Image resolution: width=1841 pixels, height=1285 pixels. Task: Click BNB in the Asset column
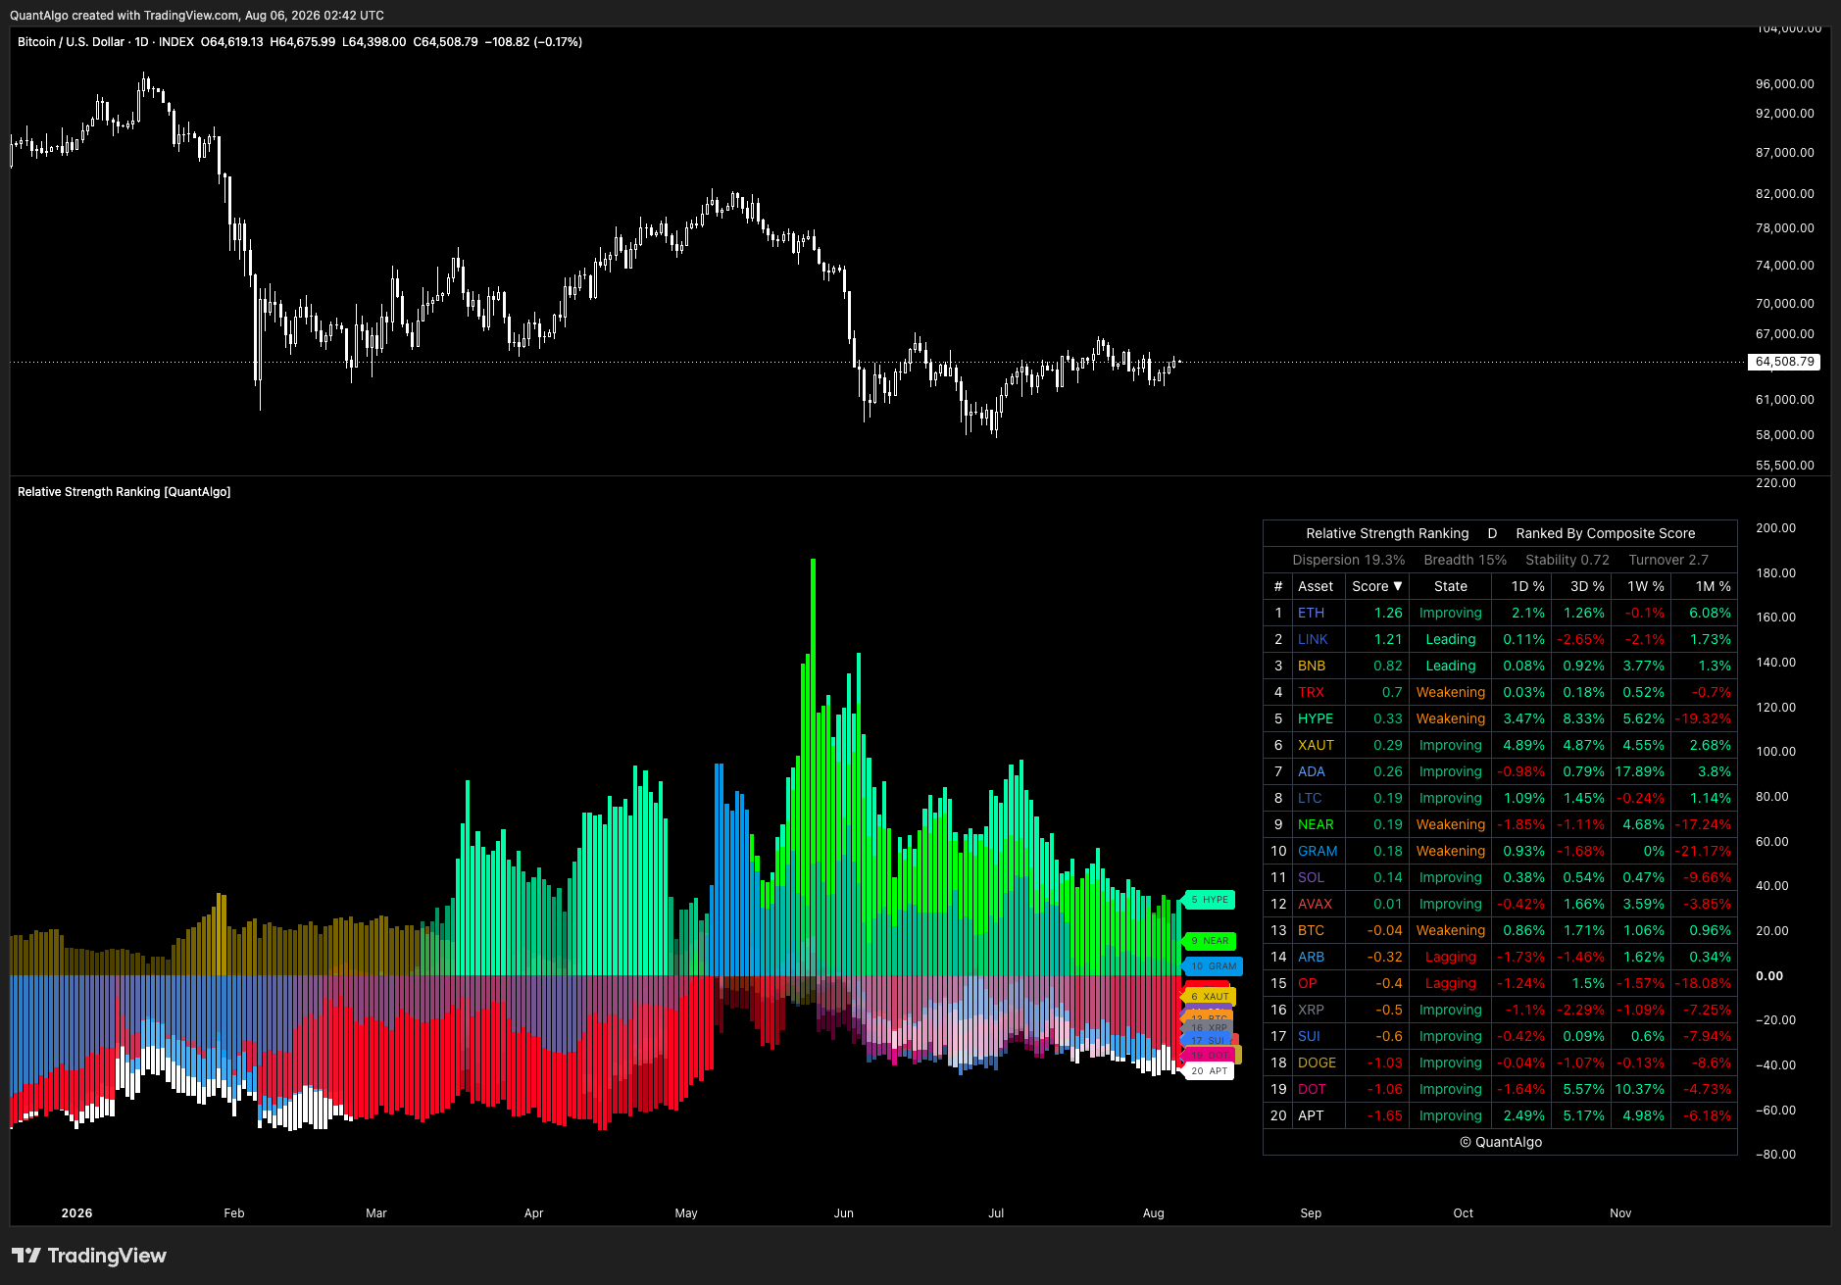coord(1312,666)
